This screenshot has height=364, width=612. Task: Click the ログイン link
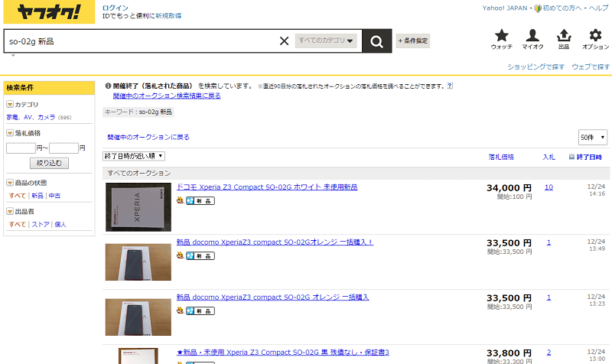point(116,8)
